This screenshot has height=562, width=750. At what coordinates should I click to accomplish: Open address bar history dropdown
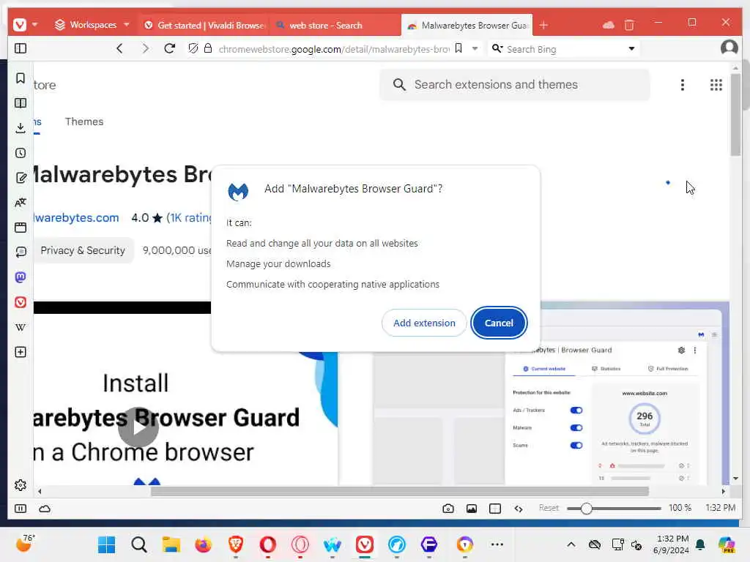pyautogui.click(x=475, y=48)
